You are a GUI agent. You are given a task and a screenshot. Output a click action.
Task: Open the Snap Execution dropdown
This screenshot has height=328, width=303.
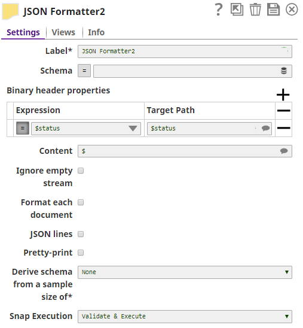tap(185, 317)
